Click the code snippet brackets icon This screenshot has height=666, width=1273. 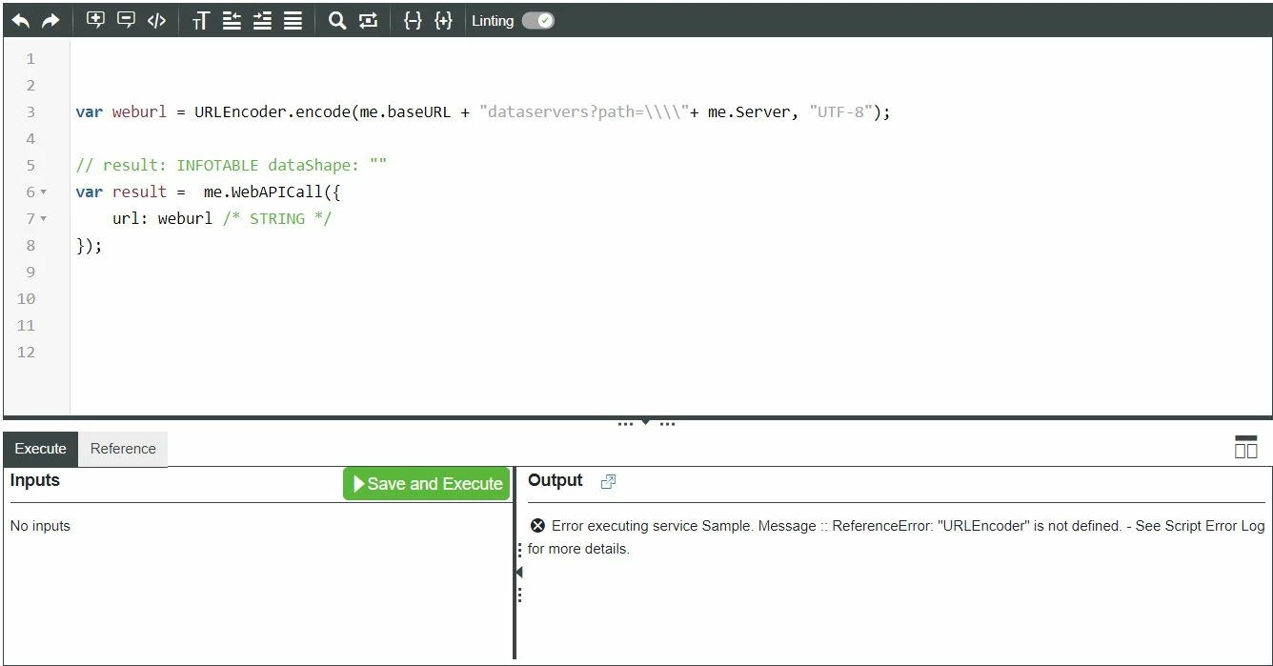click(156, 21)
